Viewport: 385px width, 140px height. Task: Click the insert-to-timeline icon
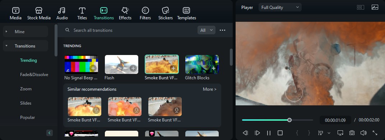pyautogui.click(x=320, y=133)
